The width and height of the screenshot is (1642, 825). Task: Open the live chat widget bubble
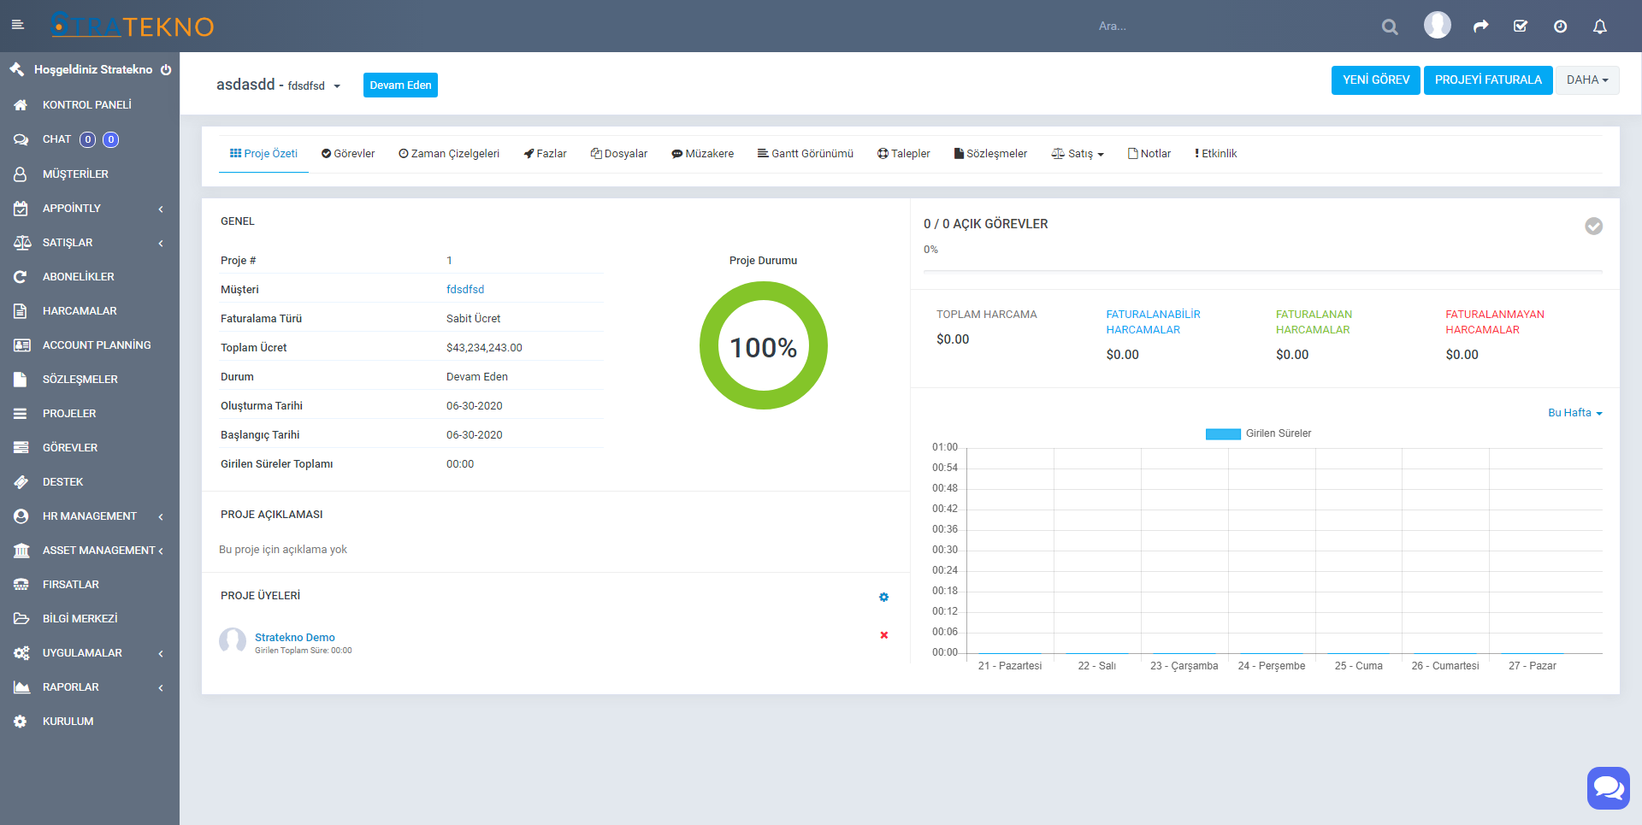coord(1609,787)
